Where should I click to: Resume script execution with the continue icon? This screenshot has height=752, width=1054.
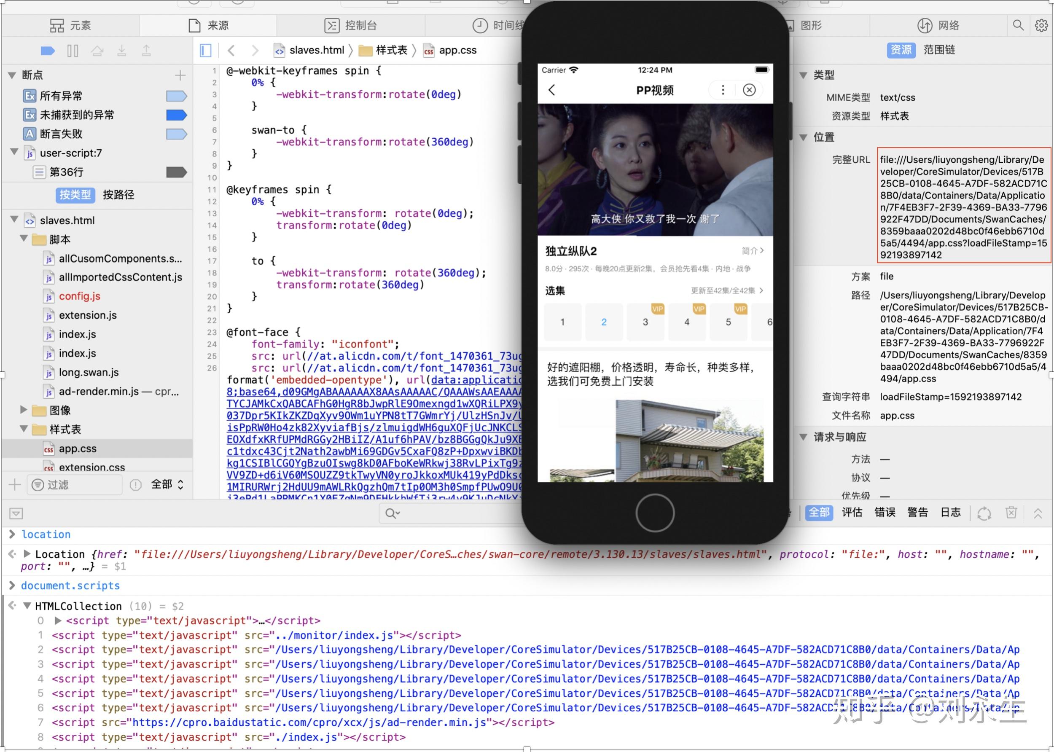[47, 51]
